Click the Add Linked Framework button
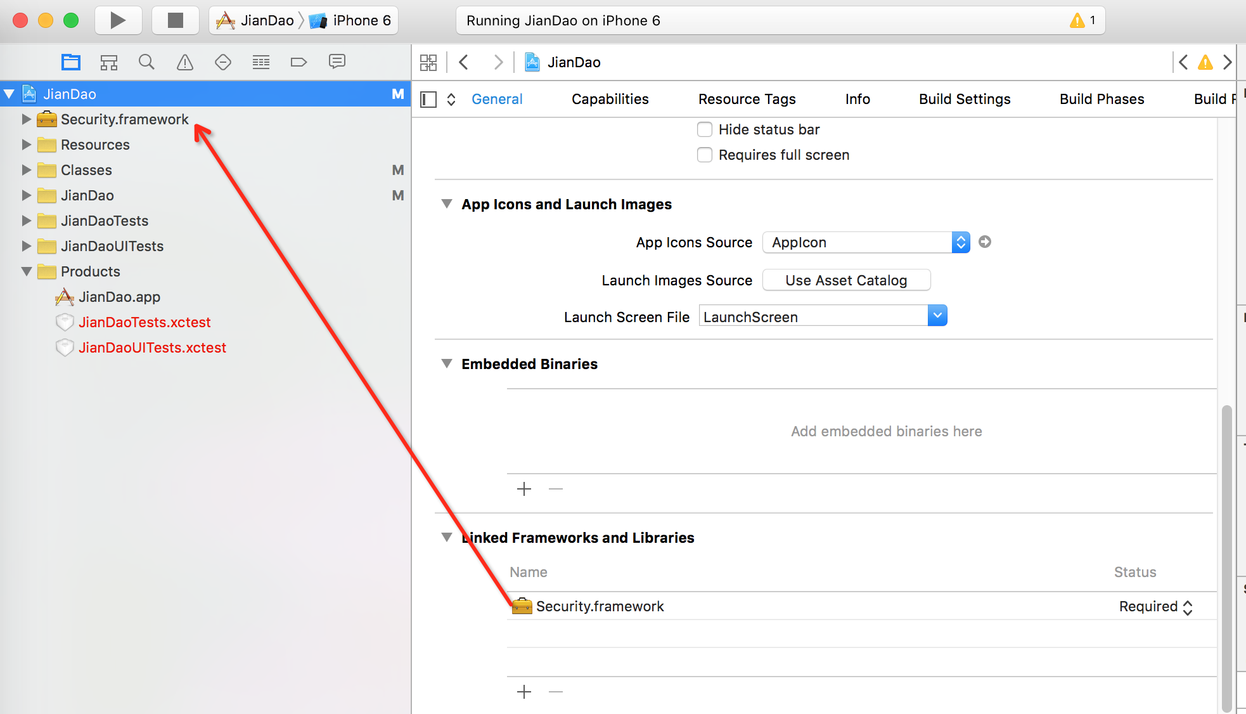This screenshot has height=714, width=1246. pyautogui.click(x=523, y=692)
